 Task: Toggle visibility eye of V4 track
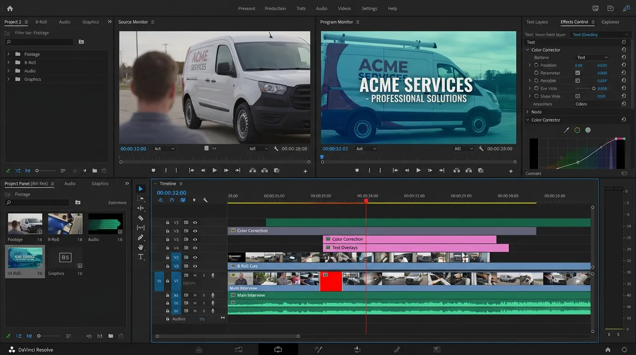pyautogui.click(x=195, y=248)
